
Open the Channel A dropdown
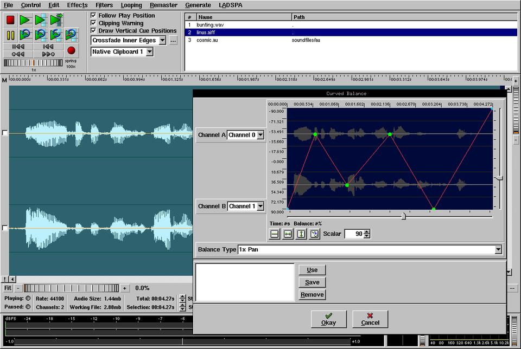point(260,135)
